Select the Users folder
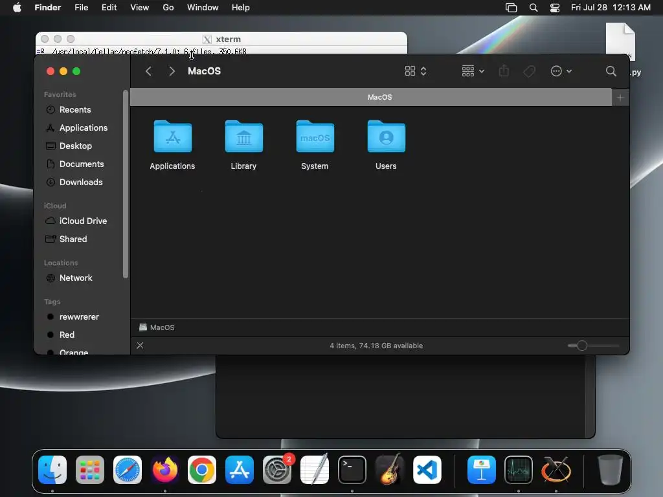Screen dimensions: 663x497 386,136
